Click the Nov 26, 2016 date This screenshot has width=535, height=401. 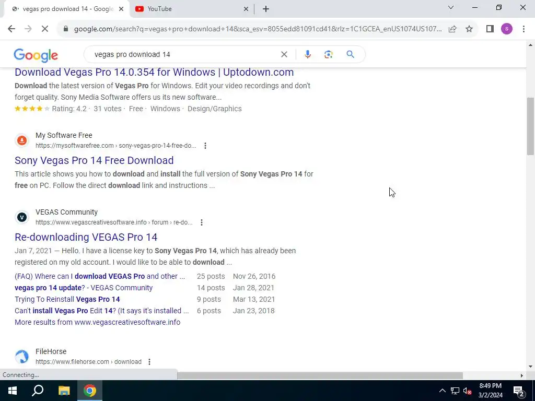point(254,276)
